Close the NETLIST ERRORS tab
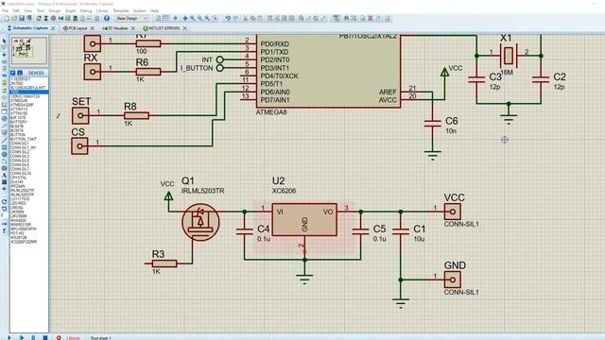Image resolution: width=605 pixels, height=340 pixels. [x=185, y=28]
